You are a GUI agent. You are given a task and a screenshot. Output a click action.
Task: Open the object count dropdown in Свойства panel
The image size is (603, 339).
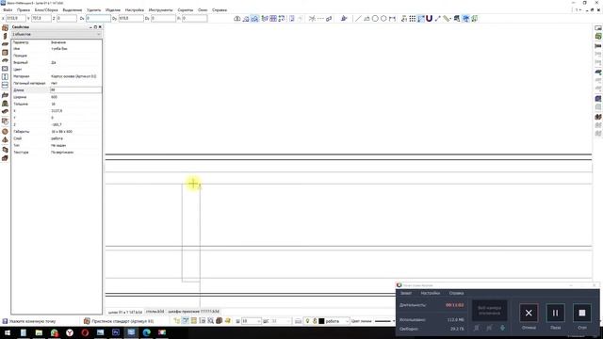pyautogui.click(x=57, y=34)
